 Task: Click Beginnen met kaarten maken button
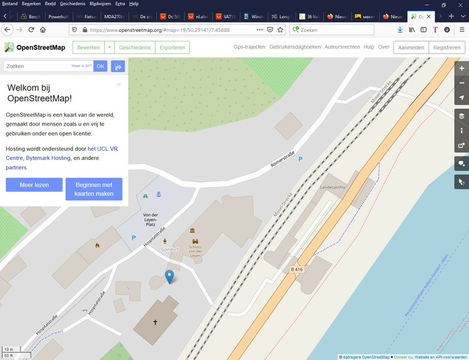point(94,189)
